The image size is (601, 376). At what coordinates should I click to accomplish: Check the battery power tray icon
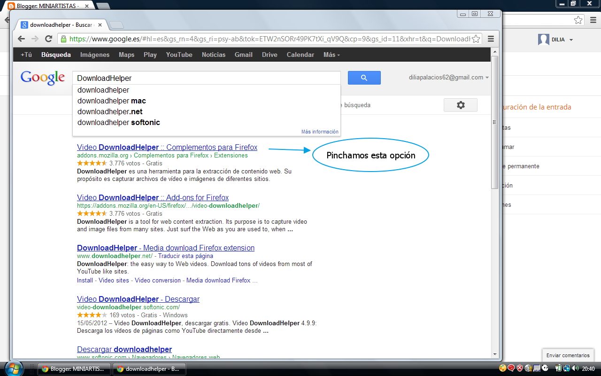(x=559, y=368)
